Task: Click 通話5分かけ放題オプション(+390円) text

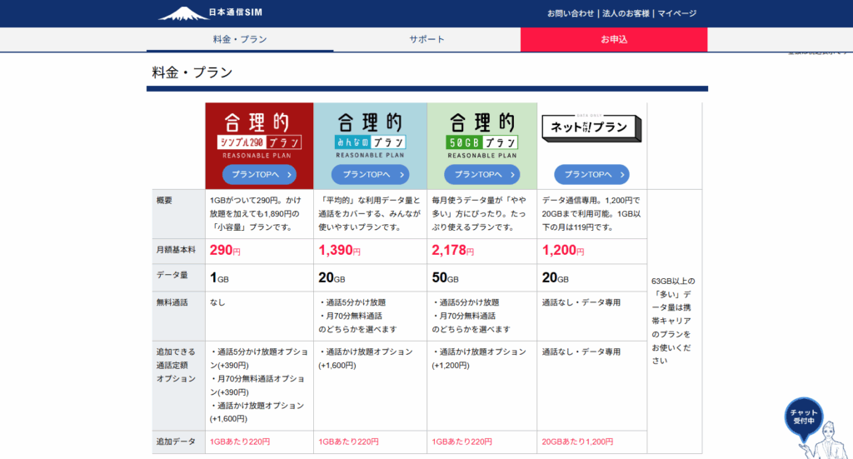Action: [x=259, y=358]
